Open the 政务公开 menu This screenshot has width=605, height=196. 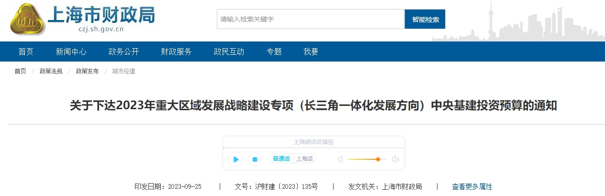123,52
